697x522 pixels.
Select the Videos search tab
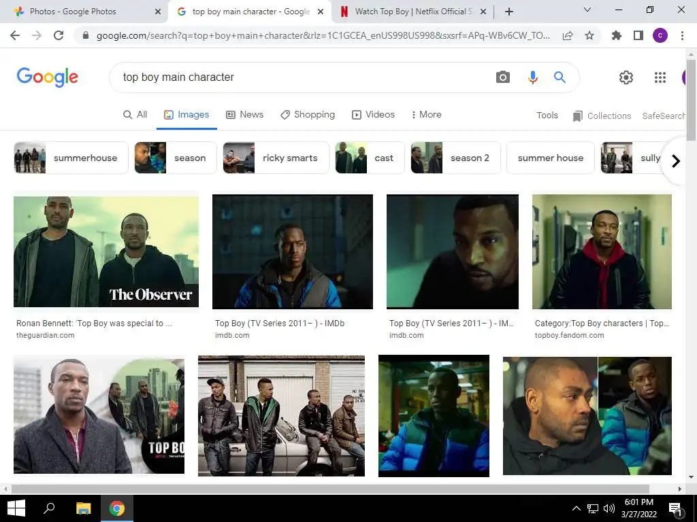tap(374, 114)
